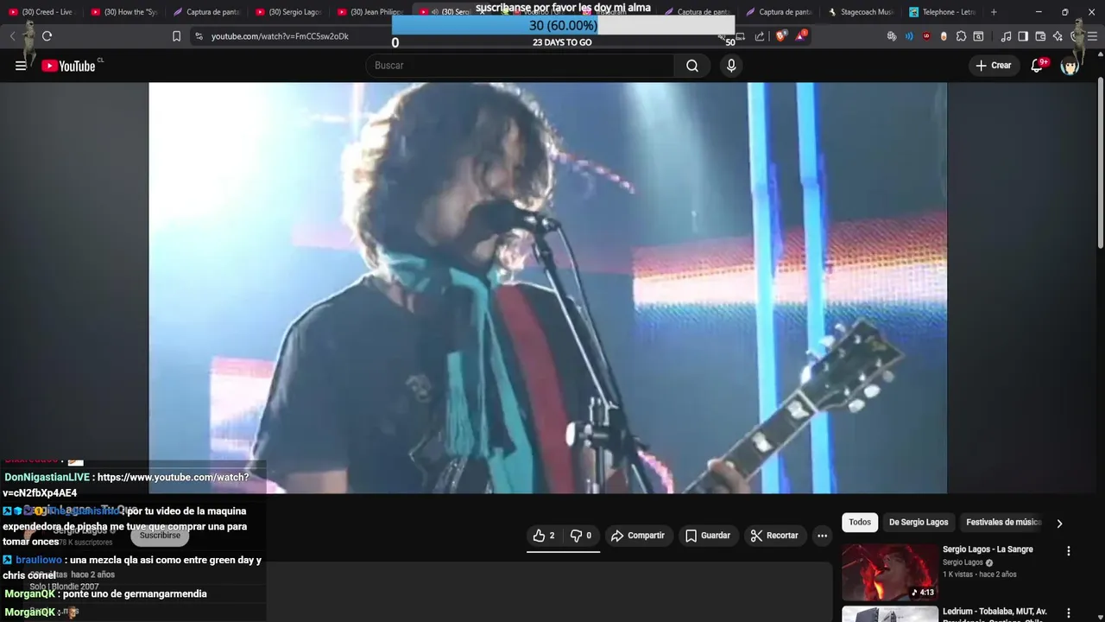This screenshot has width=1105, height=622.
Task: Click the Crear button
Action: coord(993,66)
